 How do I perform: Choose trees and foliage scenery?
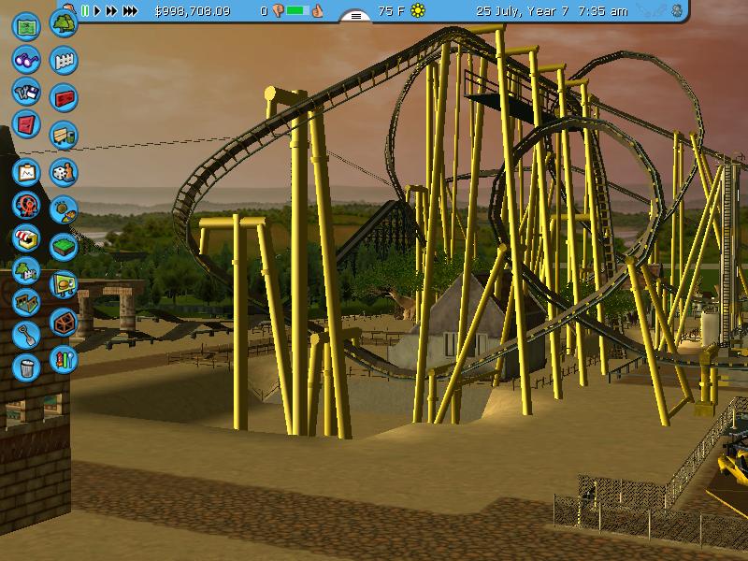tap(64, 22)
